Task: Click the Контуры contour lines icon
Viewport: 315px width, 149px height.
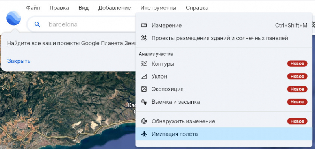Action: tap(144, 64)
